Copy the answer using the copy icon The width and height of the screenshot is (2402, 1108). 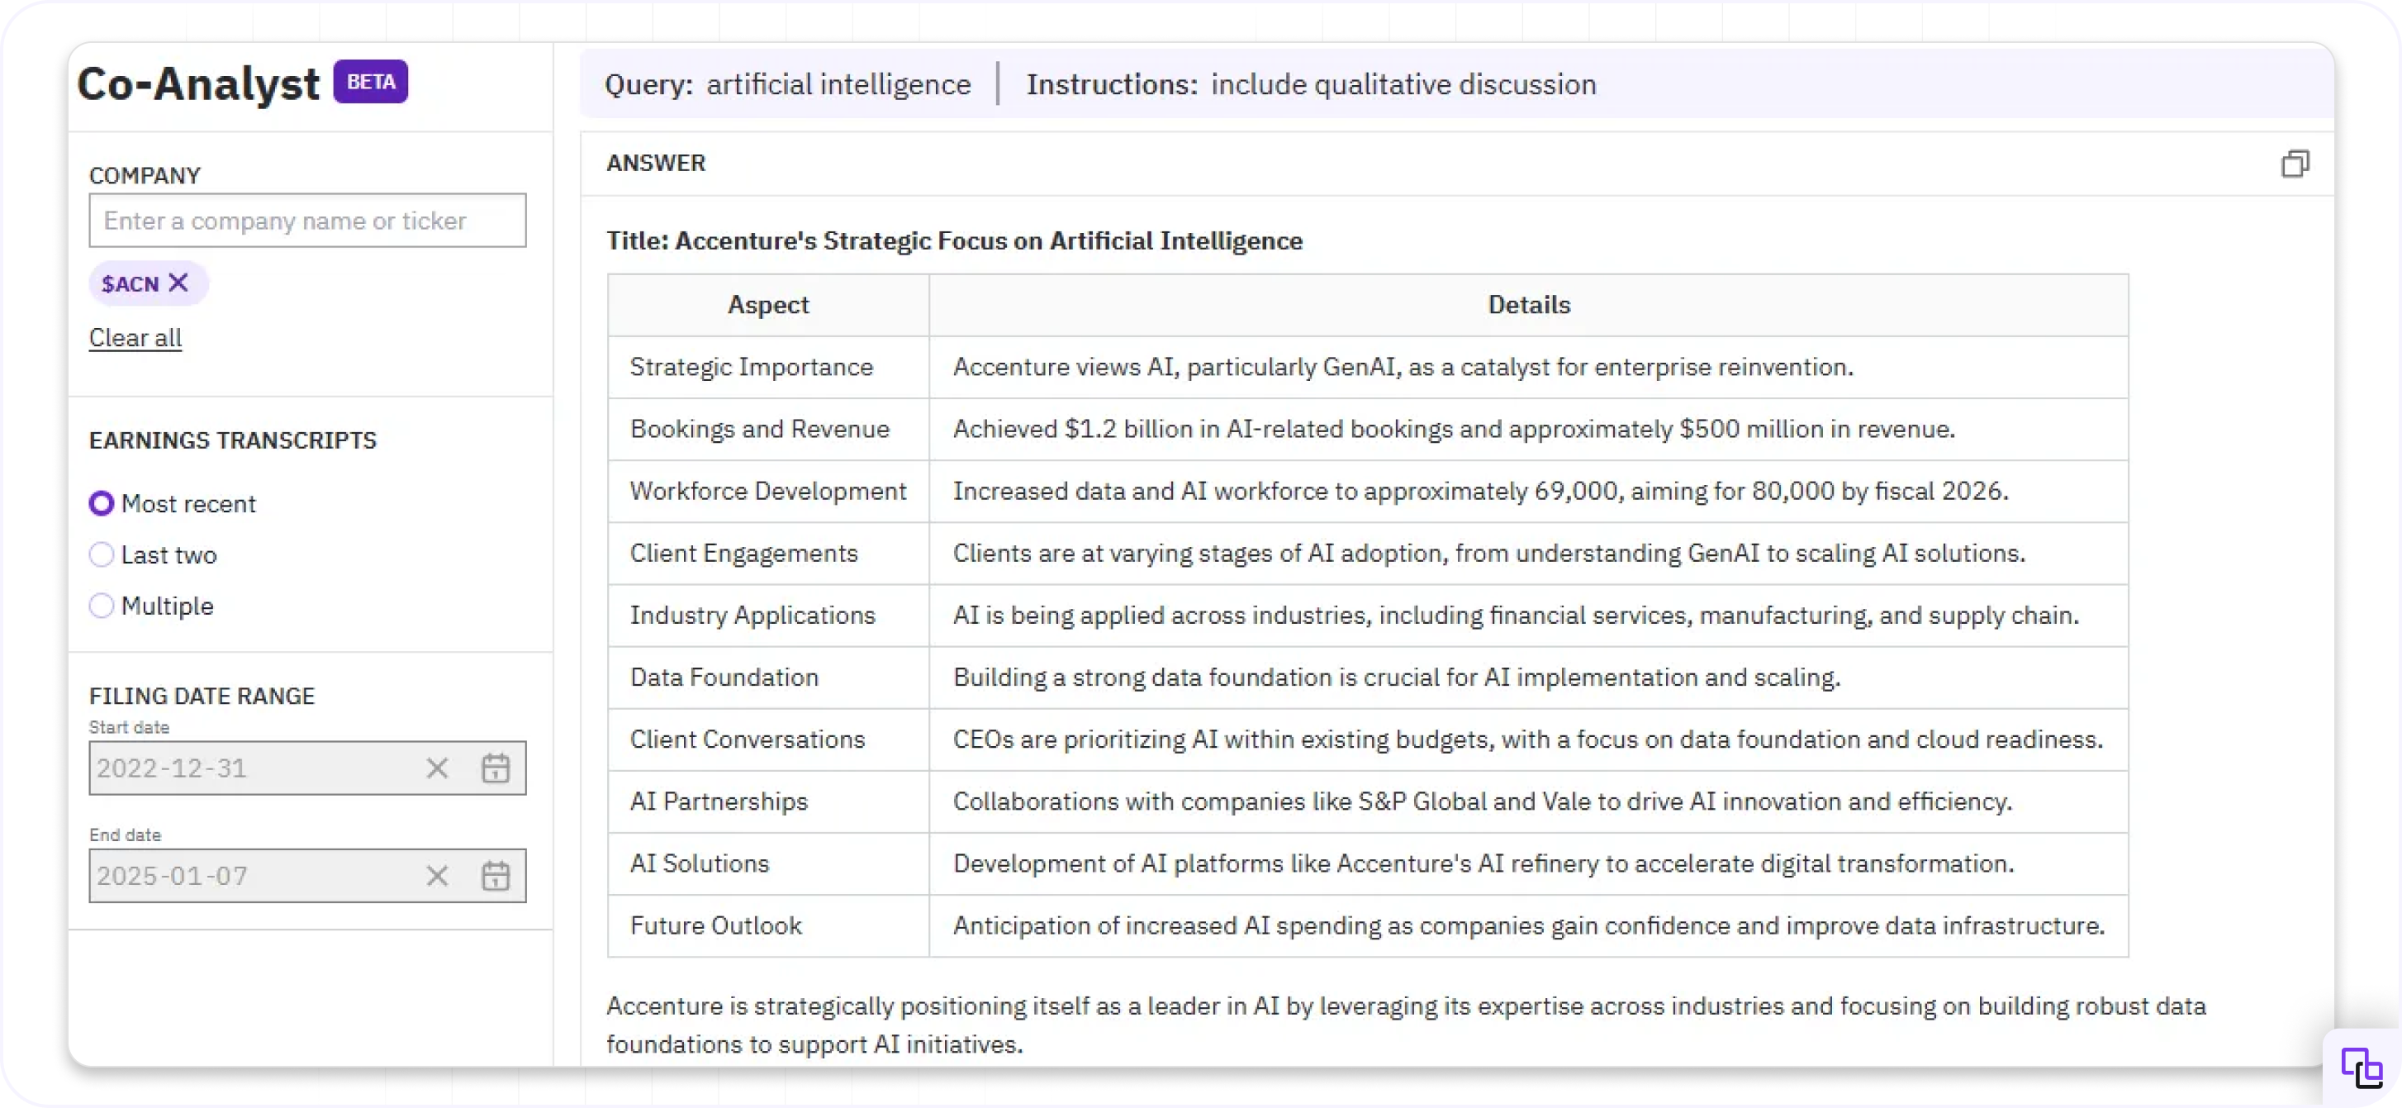(x=2295, y=164)
